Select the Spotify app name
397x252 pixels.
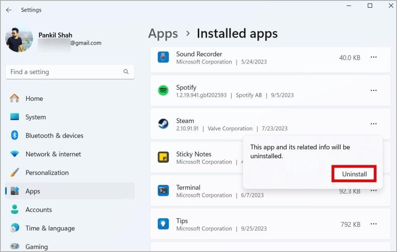tap(186, 87)
